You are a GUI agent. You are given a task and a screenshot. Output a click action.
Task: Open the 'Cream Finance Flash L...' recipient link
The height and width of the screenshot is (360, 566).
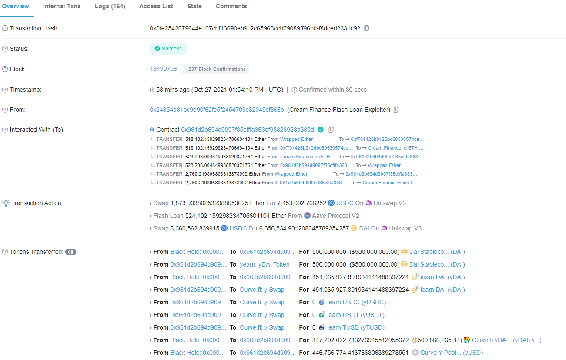point(390,183)
